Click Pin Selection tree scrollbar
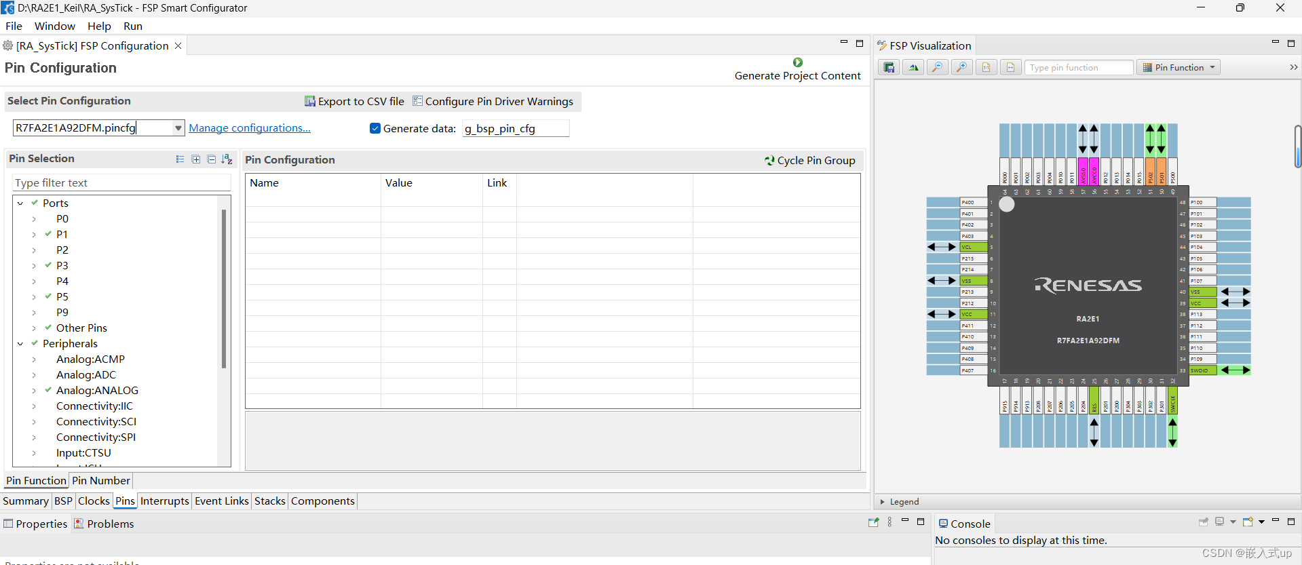This screenshot has width=1302, height=565. pyautogui.click(x=224, y=289)
